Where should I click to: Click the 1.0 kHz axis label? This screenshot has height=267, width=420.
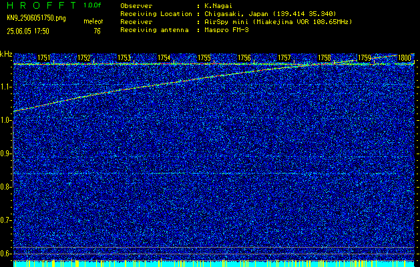pos(6,120)
